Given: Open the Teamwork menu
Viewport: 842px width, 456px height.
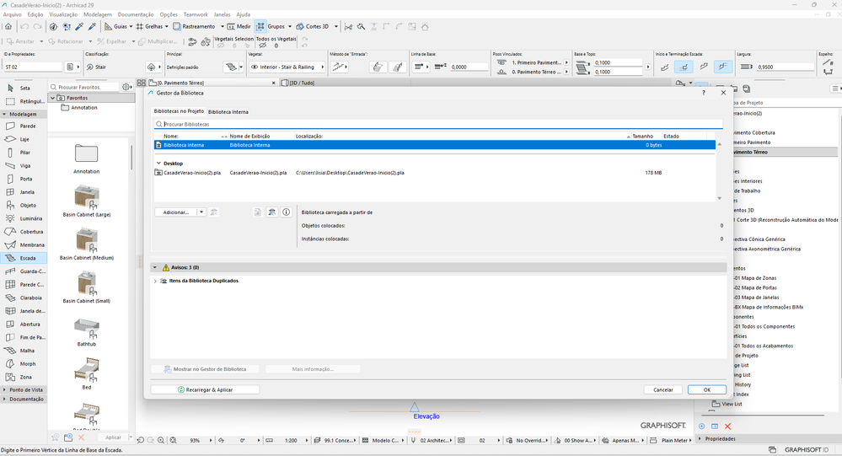Looking at the screenshot, I should (196, 14).
